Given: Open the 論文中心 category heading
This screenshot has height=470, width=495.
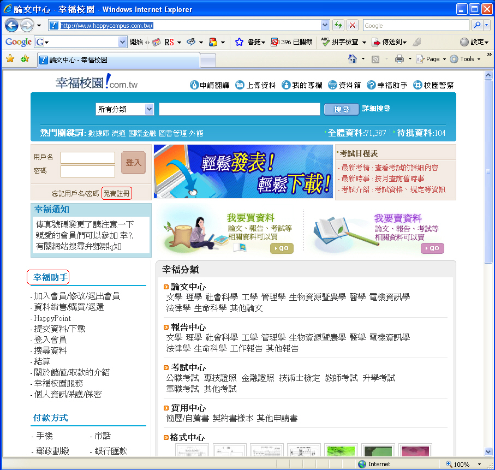Looking at the screenshot, I should click(188, 287).
